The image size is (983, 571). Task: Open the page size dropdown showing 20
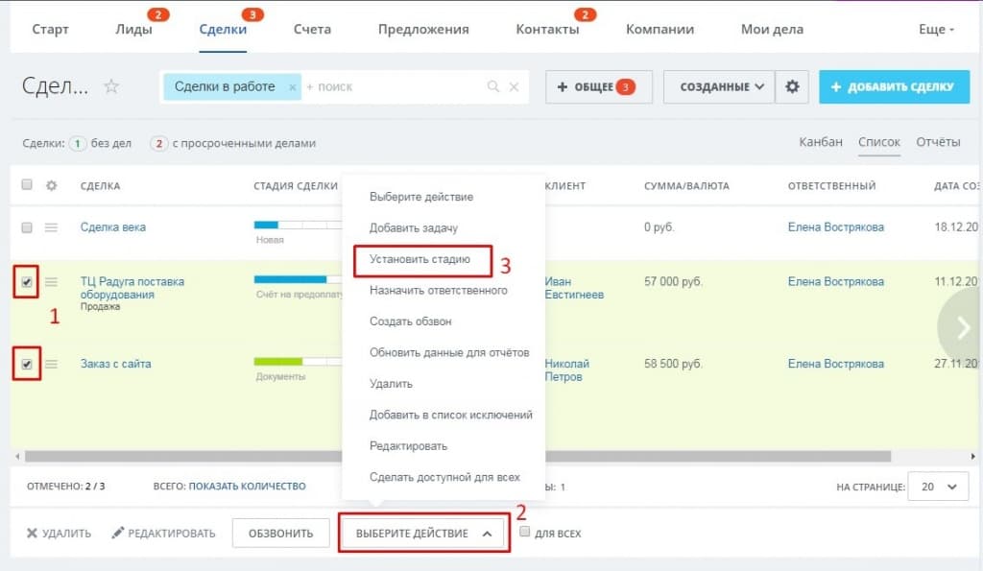coord(938,487)
